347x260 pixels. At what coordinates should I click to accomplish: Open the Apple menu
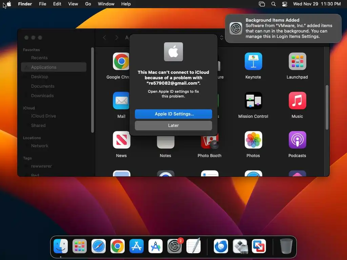pyautogui.click(x=9, y=4)
